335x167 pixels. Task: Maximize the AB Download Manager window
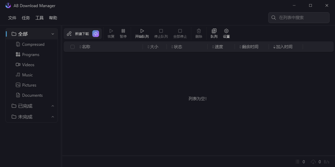click(x=310, y=5)
